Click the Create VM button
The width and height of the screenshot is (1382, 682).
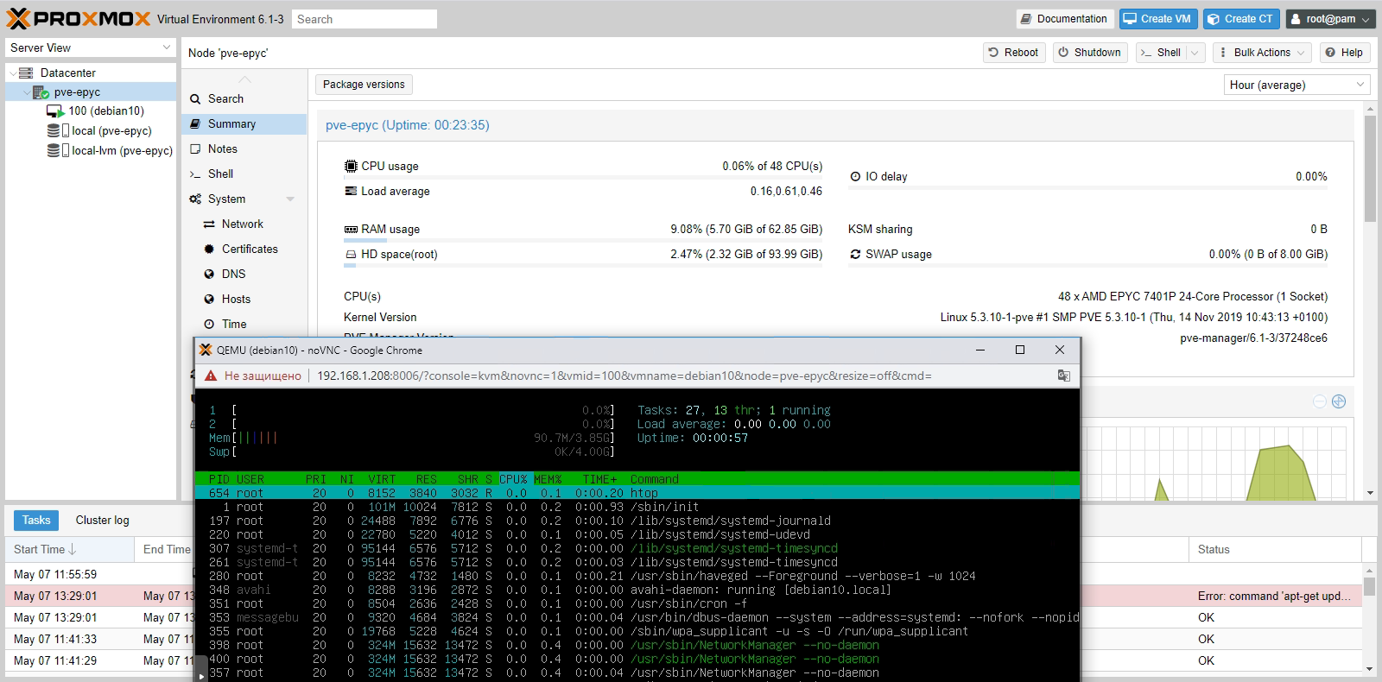pos(1156,19)
